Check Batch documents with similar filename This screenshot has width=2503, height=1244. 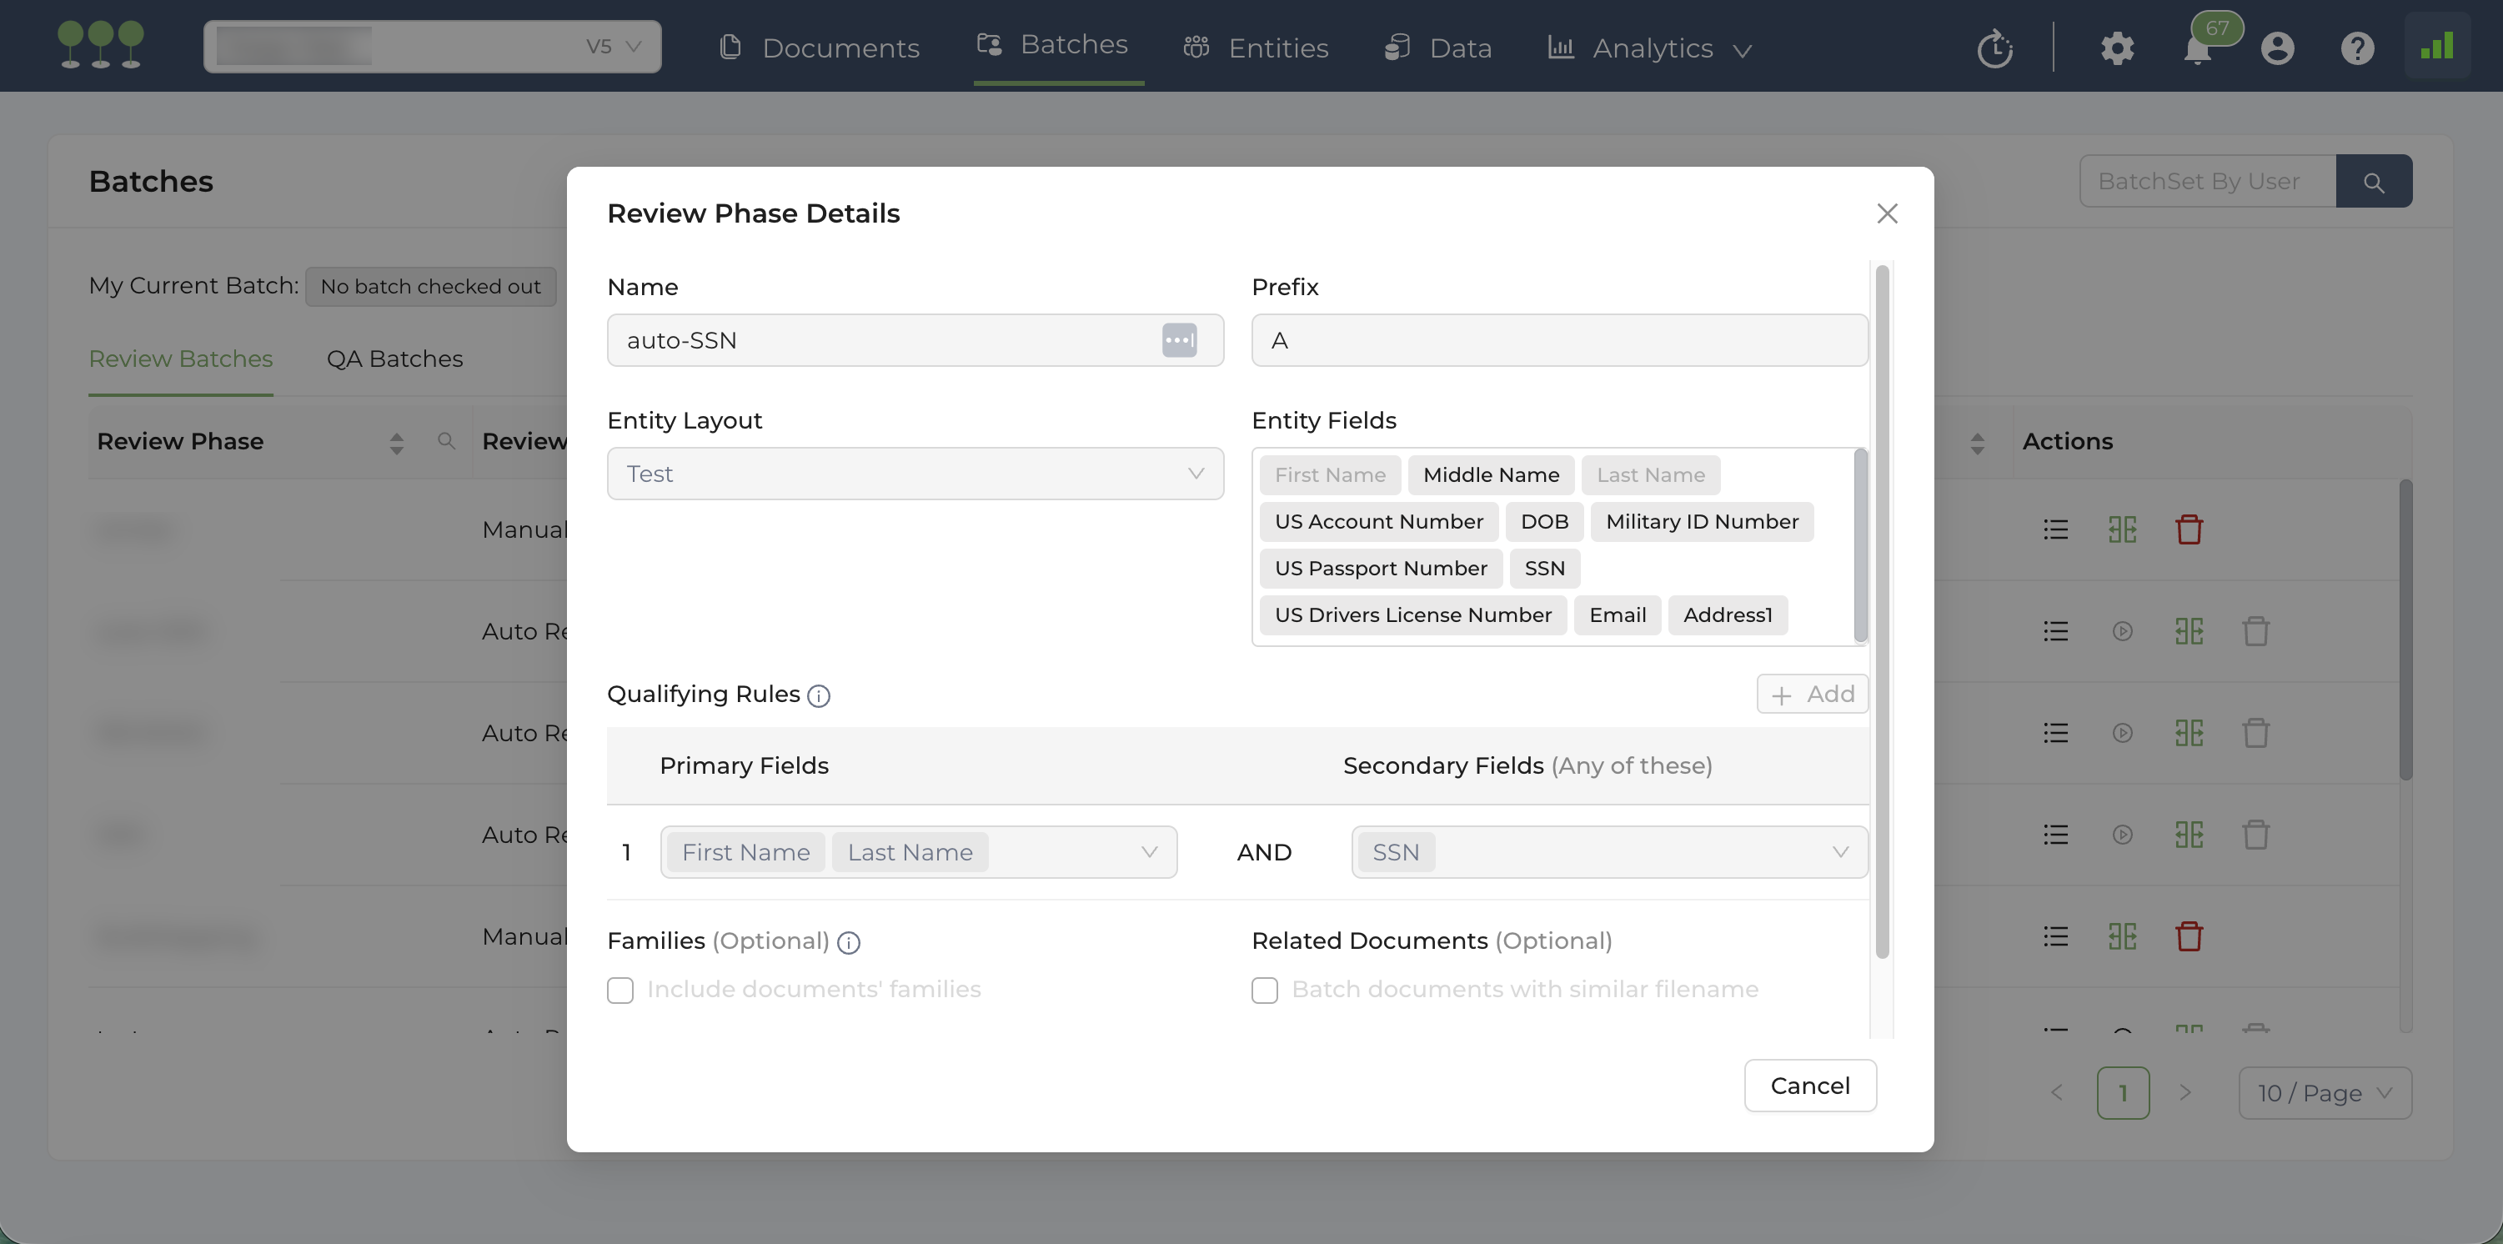pyautogui.click(x=1264, y=991)
